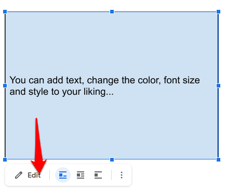Select the In line text layout icon
The height and width of the screenshot is (190, 226).
pyautogui.click(x=63, y=175)
